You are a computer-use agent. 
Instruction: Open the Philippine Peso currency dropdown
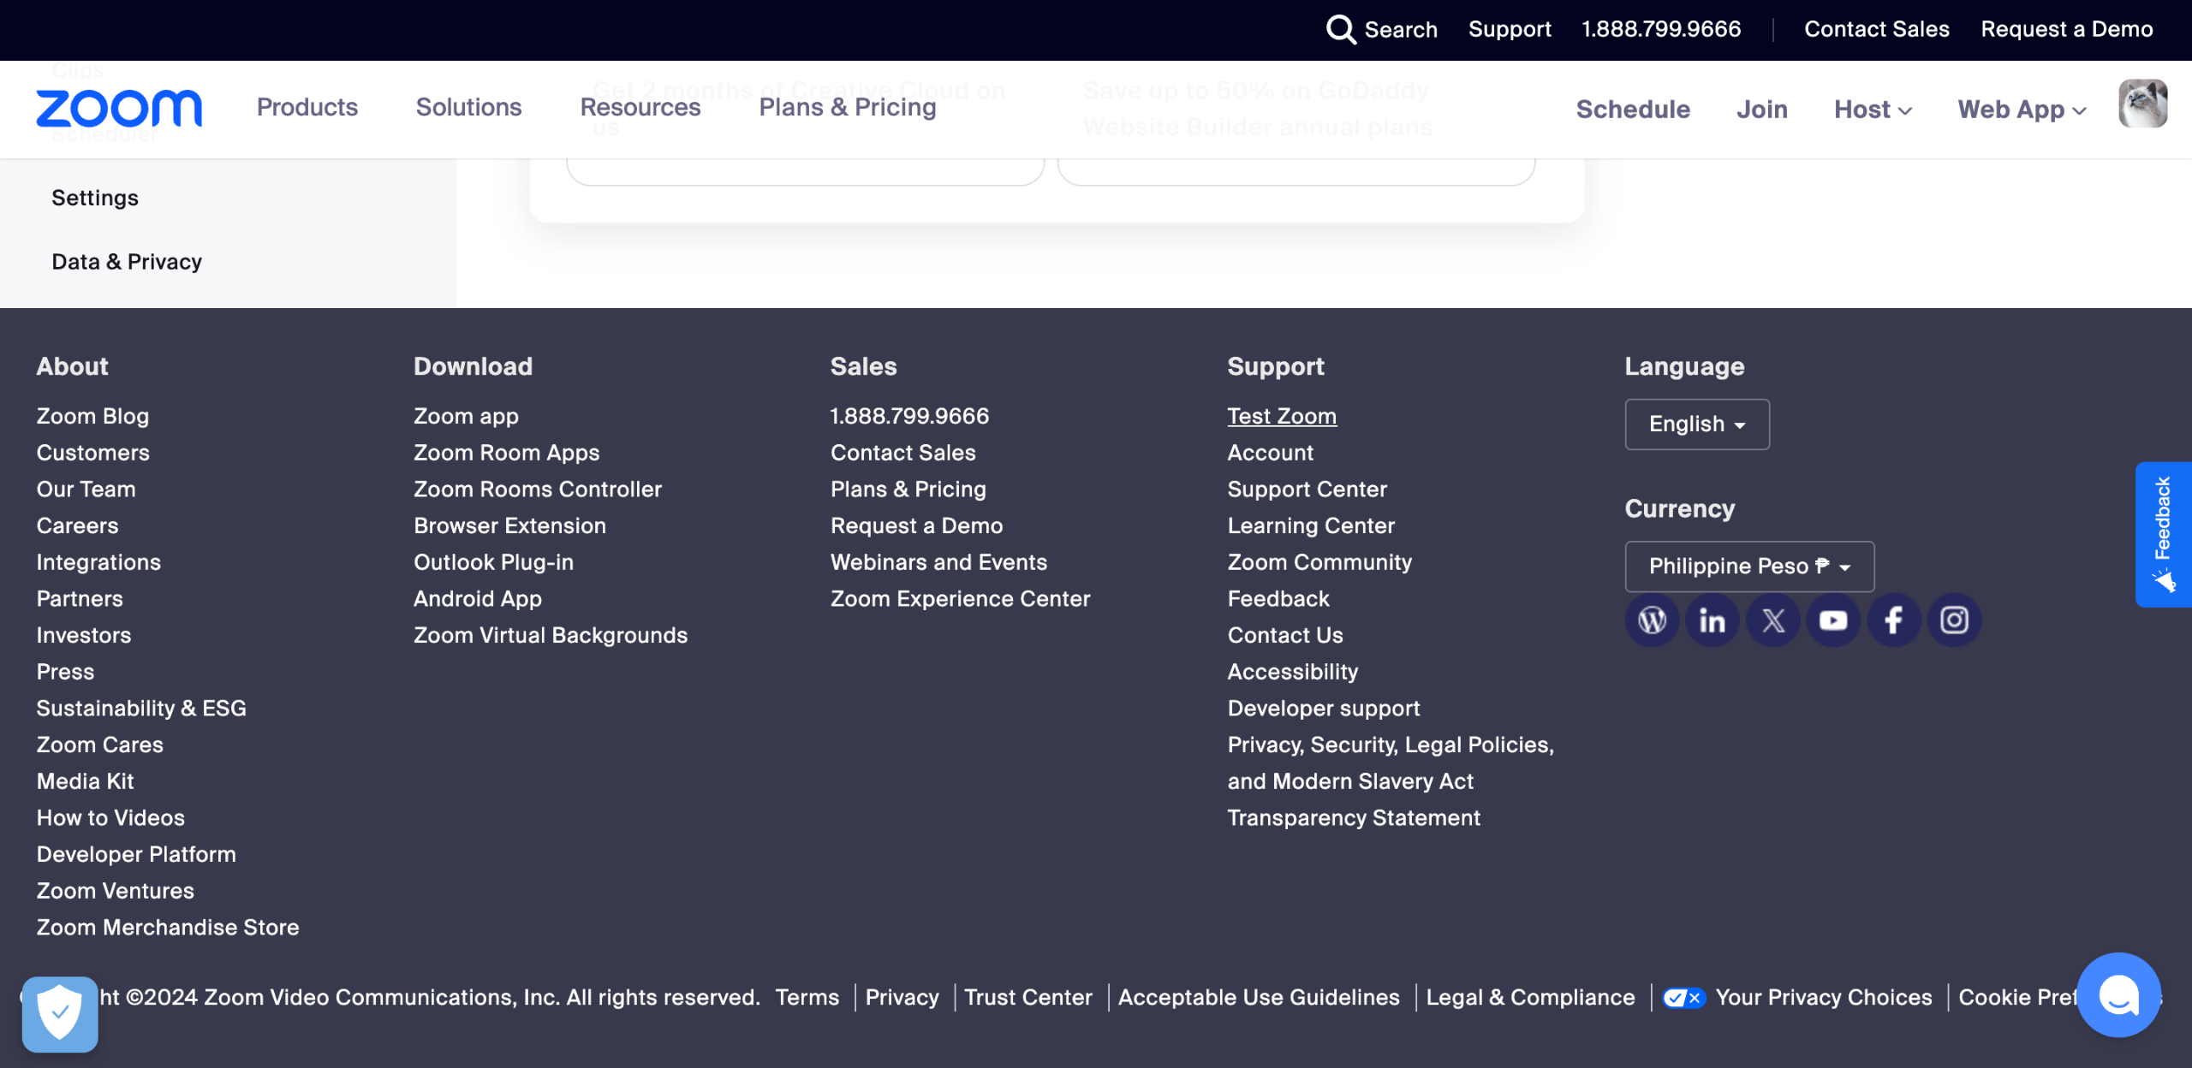point(1749,567)
